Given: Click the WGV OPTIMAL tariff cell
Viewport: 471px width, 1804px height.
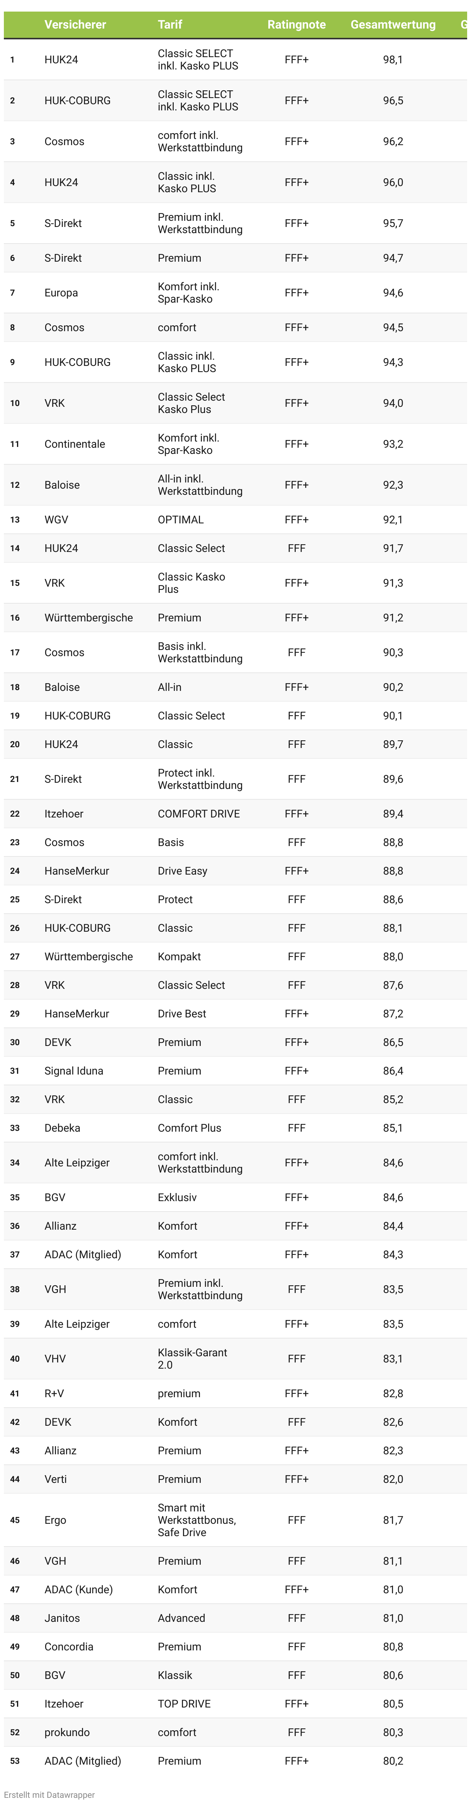Looking at the screenshot, I should (x=181, y=520).
